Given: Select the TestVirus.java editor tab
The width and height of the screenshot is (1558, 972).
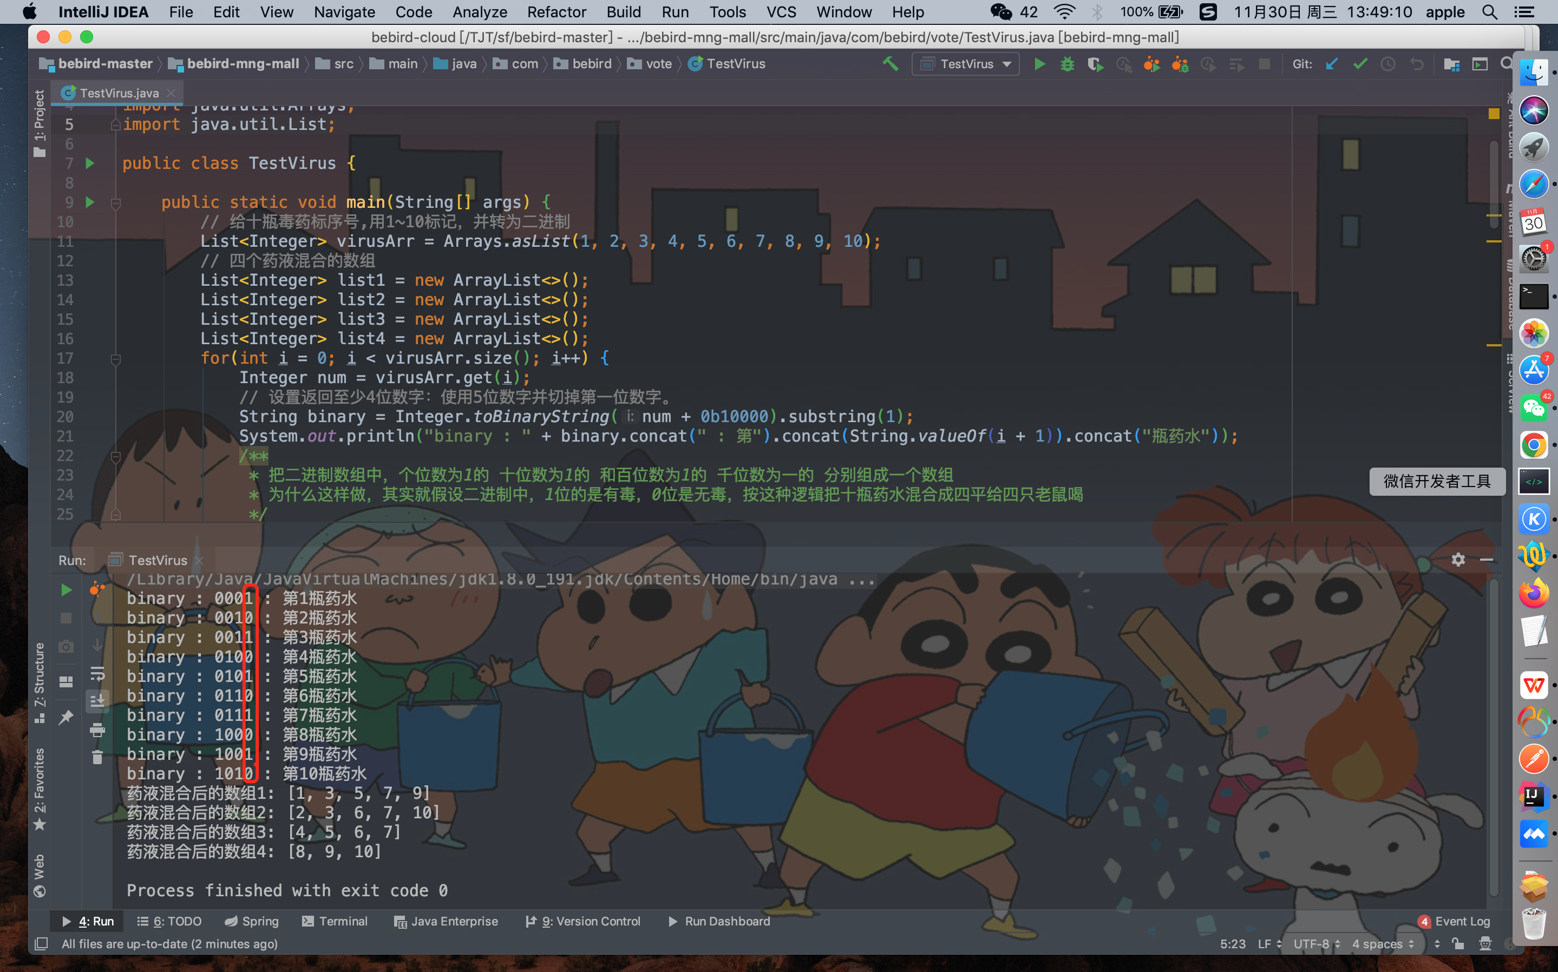Looking at the screenshot, I should pos(119,93).
